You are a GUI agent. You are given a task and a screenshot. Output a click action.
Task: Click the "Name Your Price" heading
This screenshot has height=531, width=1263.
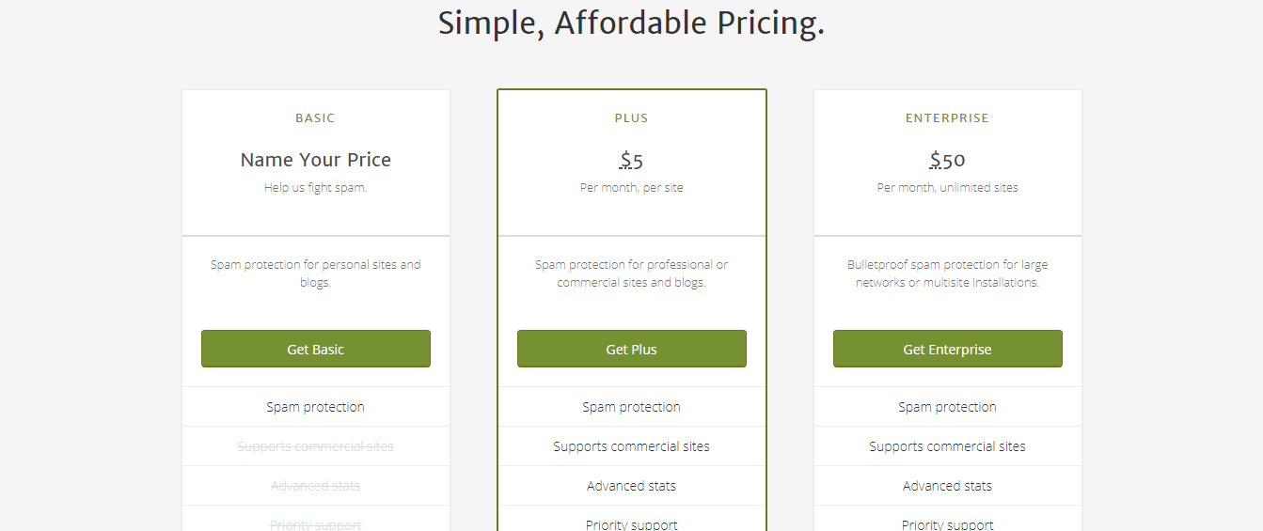click(315, 160)
